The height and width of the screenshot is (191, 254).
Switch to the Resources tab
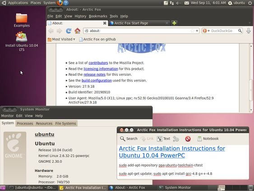pyautogui.click(x=44, y=123)
